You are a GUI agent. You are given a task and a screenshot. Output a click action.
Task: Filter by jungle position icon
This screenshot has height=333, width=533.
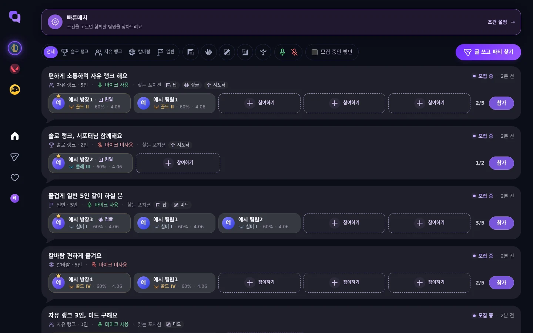(x=209, y=52)
